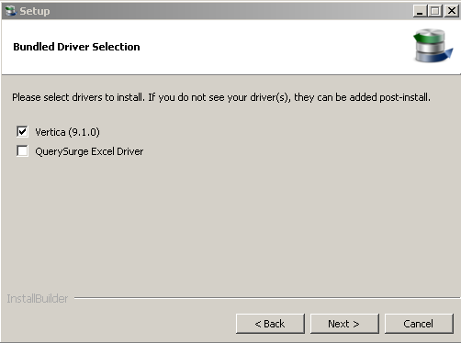
Task: Click the Setup title text
Action: [x=35, y=11]
